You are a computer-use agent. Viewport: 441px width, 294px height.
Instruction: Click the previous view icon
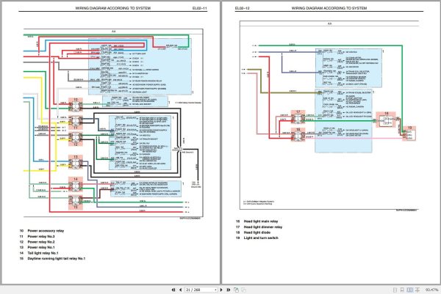[236, 290]
